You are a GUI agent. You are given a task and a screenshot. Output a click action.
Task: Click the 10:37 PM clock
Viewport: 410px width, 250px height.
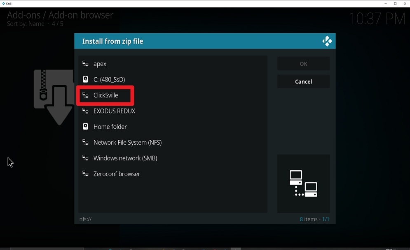coord(377,19)
